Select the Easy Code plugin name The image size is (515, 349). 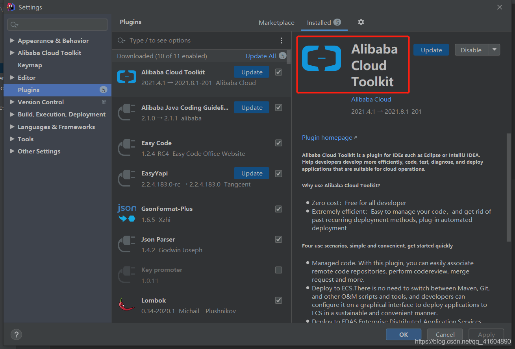point(156,143)
